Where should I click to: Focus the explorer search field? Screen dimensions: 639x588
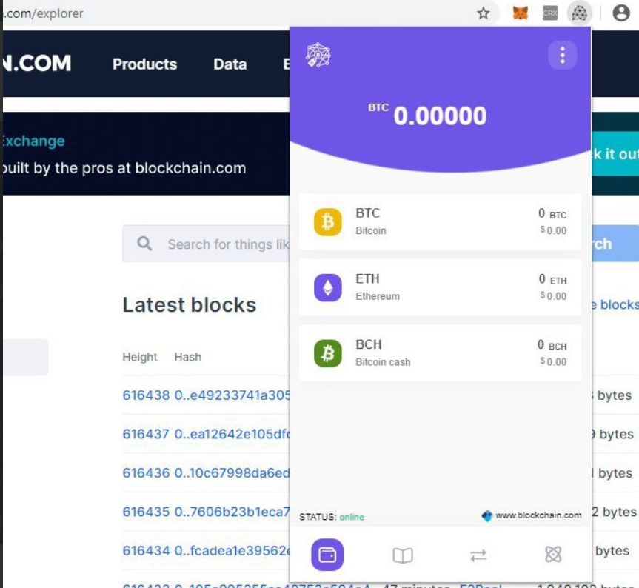pos(206,244)
